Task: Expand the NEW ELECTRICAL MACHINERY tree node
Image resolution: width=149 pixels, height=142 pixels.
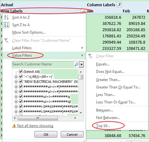Action: tap(16, 82)
